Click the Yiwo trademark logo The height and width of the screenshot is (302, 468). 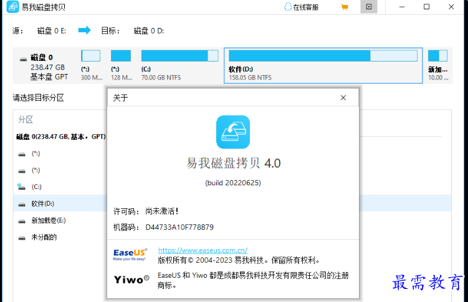[131, 280]
